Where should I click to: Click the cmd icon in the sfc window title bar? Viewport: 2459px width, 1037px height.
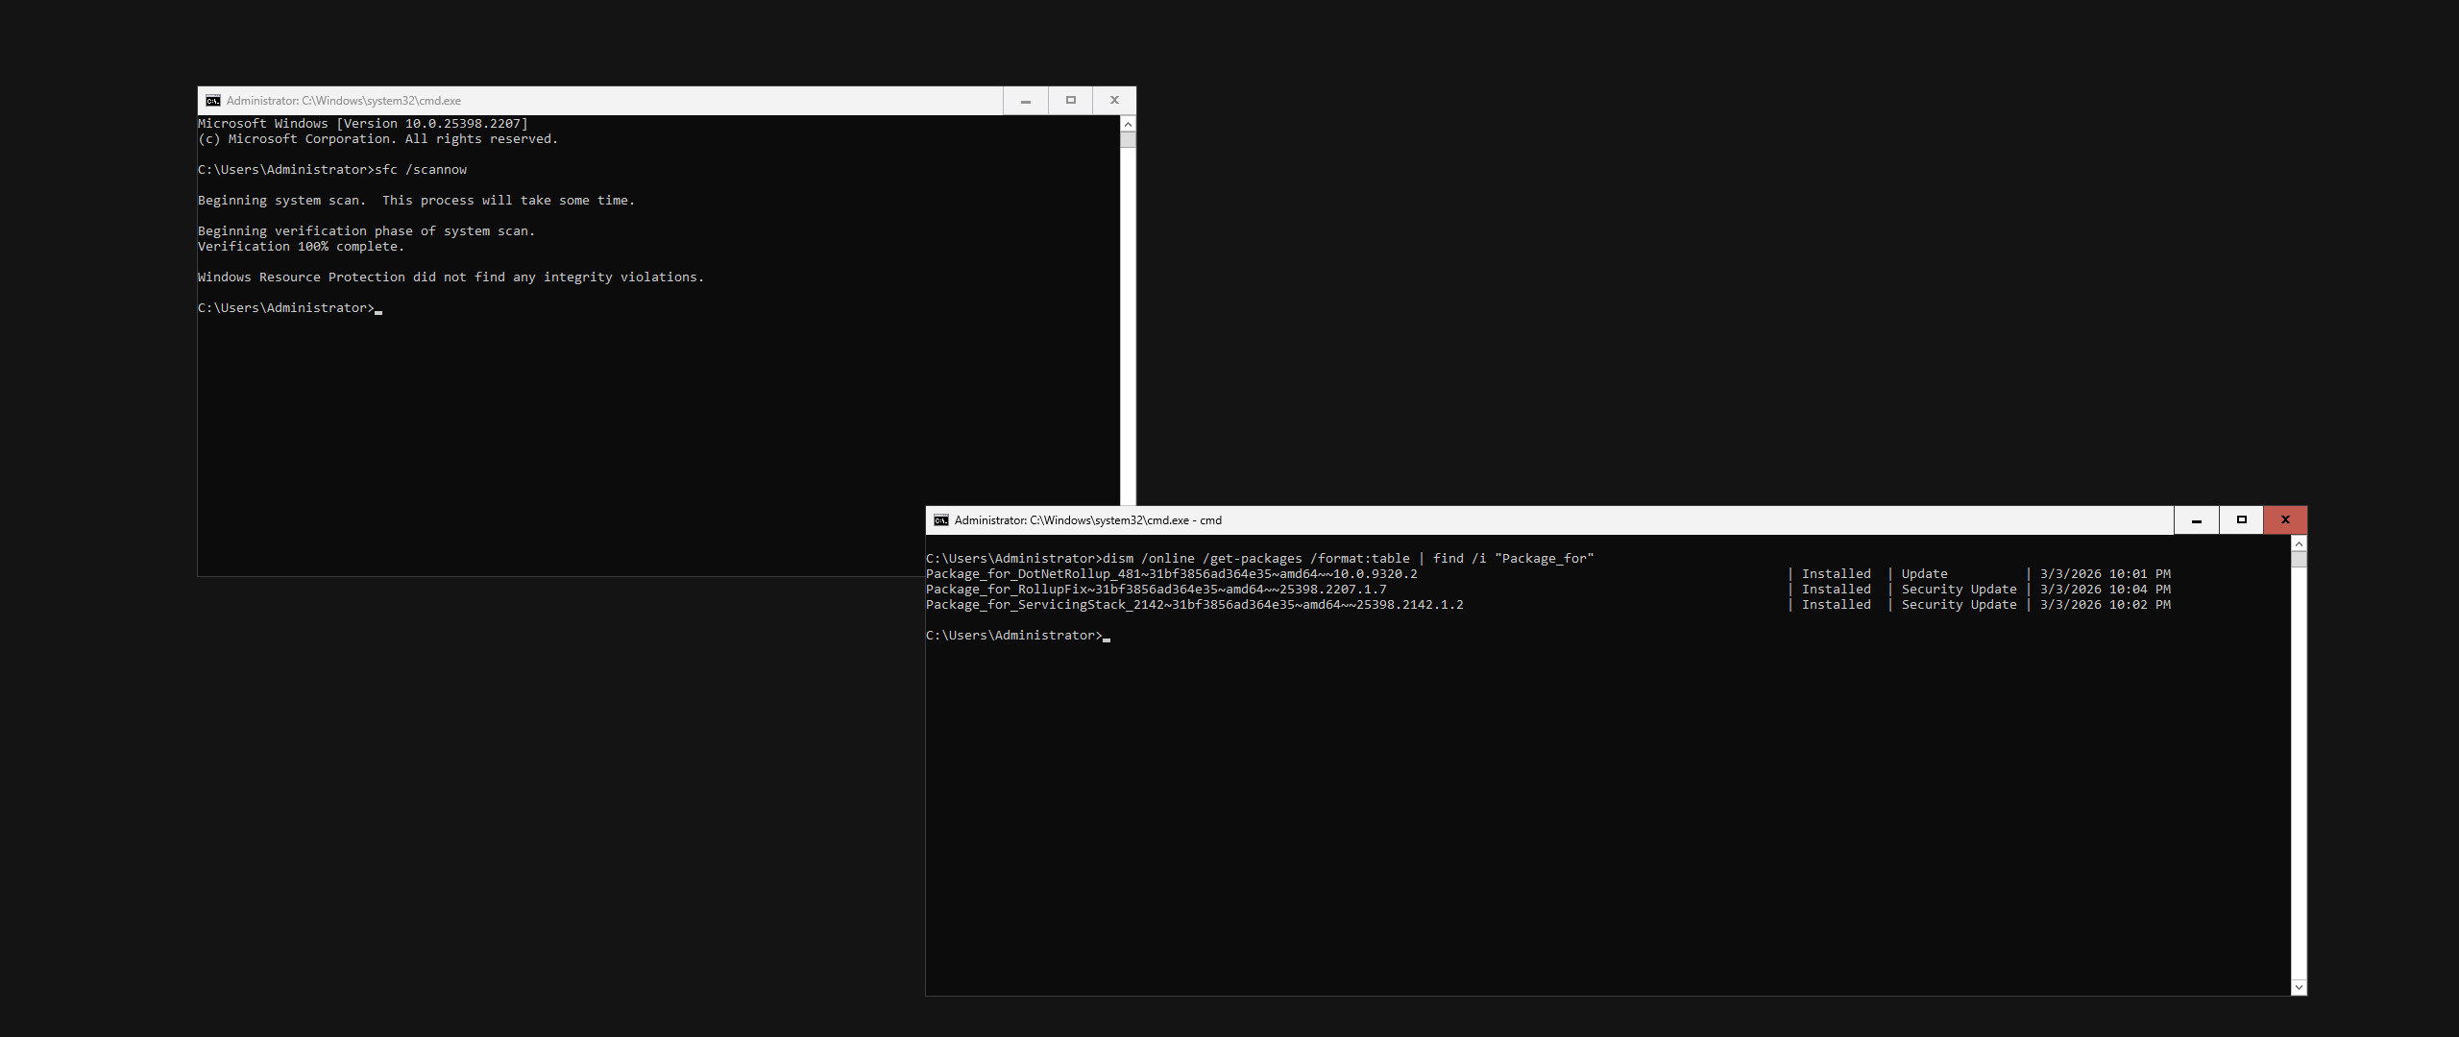click(x=213, y=101)
